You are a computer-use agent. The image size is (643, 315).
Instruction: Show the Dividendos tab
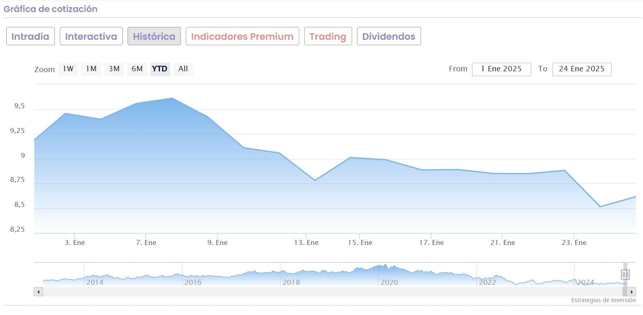(389, 36)
